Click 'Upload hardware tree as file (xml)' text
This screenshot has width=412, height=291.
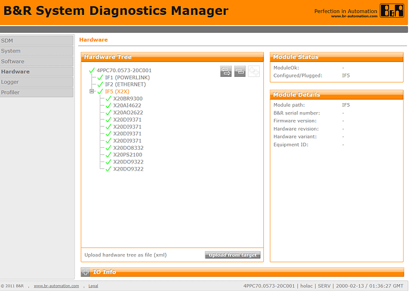(125, 255)
